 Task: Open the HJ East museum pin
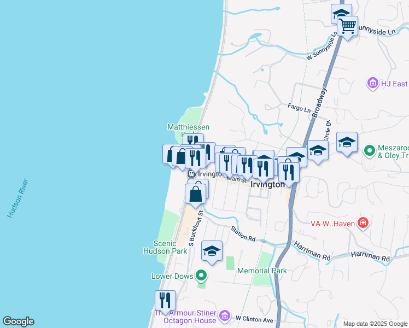[x=373, y=83]
